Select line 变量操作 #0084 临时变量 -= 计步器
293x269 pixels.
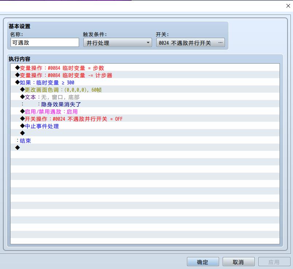pyautogui.click(x=145, y=75)
